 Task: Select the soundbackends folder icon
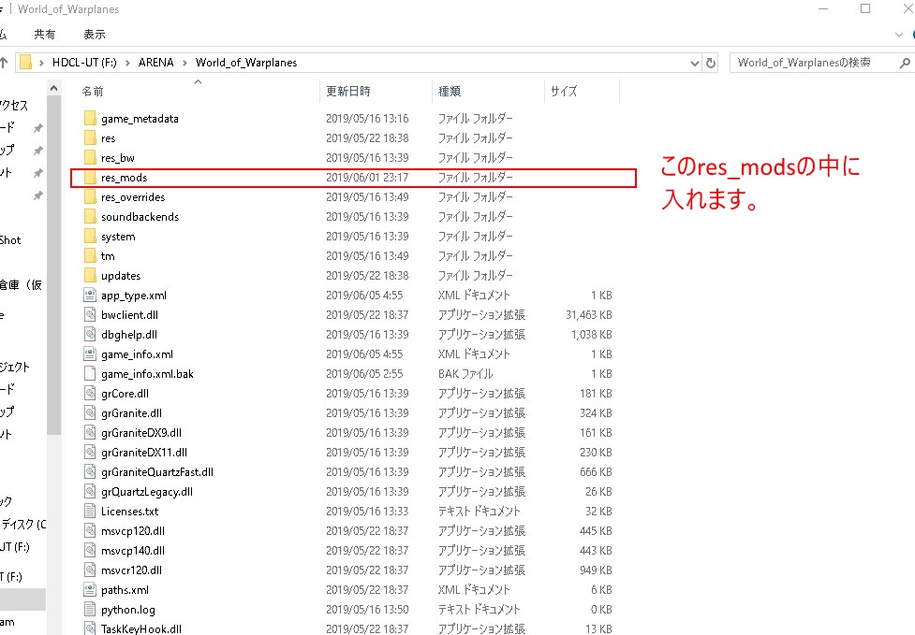click(90, 217)
